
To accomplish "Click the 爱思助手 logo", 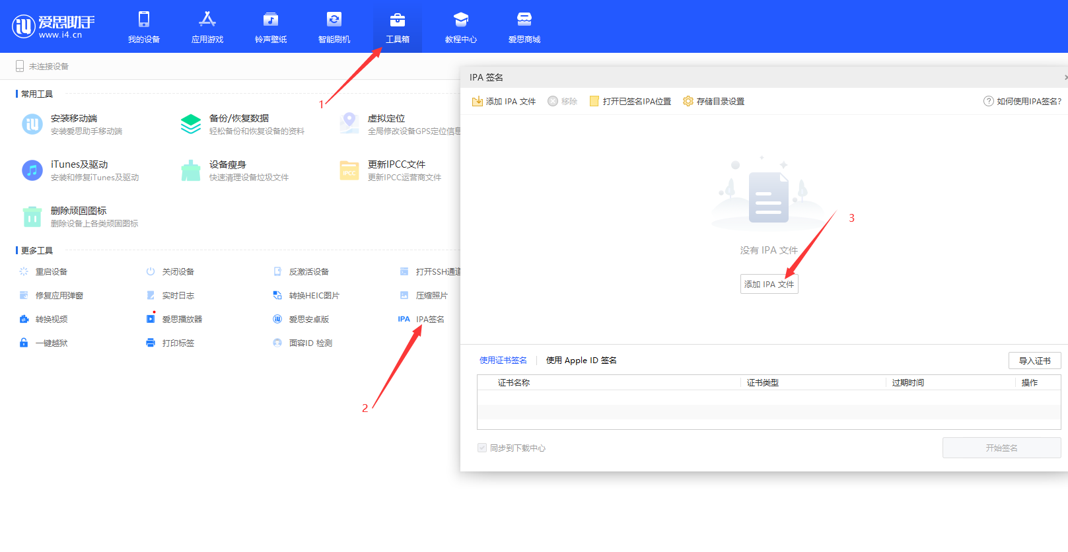I will 53,26.
